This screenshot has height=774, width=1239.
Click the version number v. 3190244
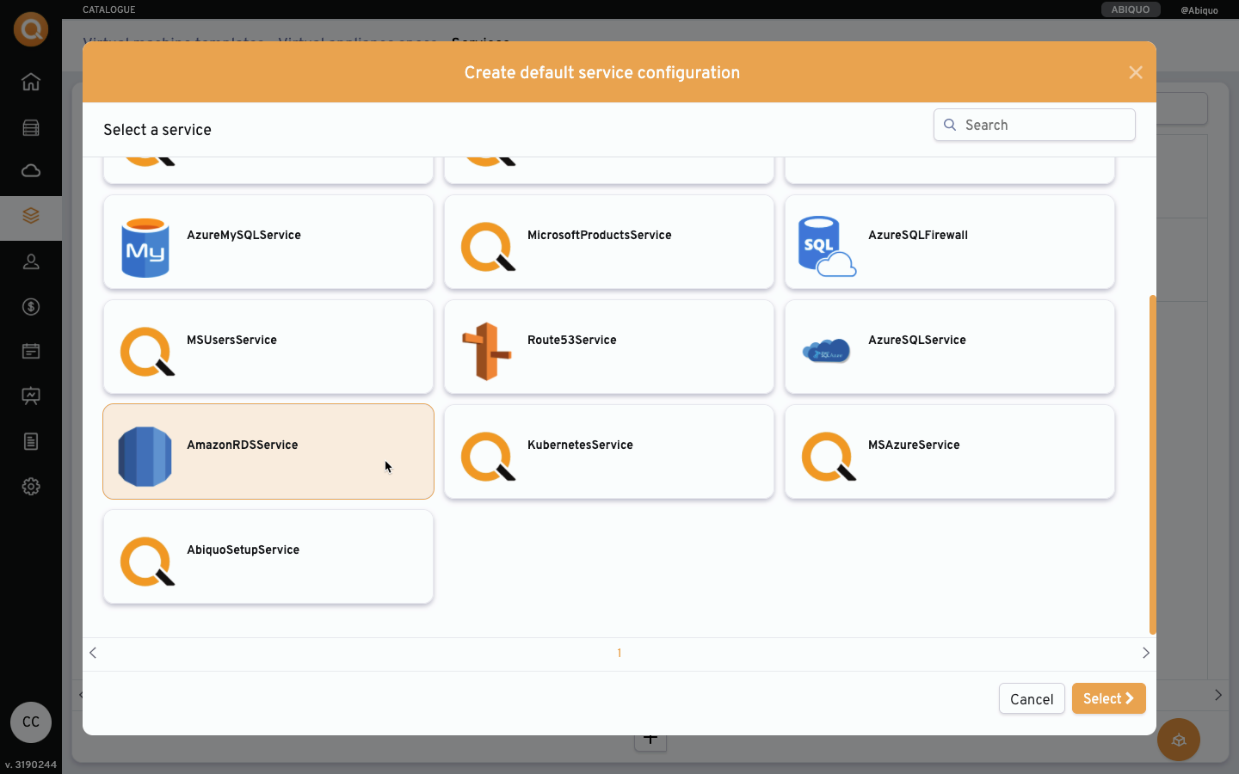tap(31, 765)
